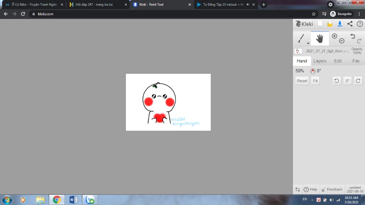Click the rotation compass icon

pyautogui.click(x=313, y=71)
